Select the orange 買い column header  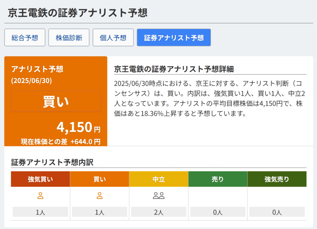pyautogui.click(x=99, y=179)
